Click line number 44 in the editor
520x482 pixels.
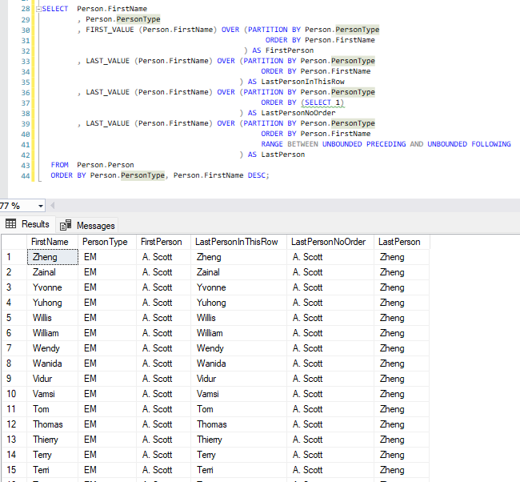[x=26, y=176]
